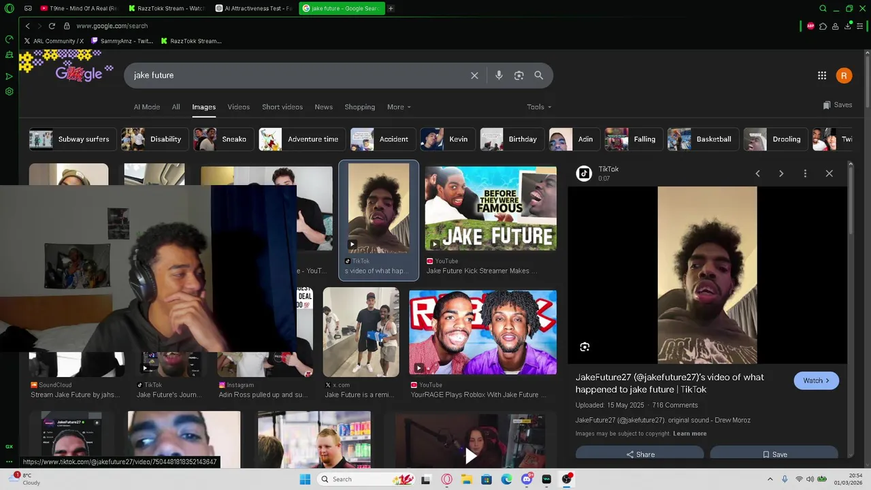This screenshot has width=871, height=490.
Task: Open browser tab search magnifier
Action: coord(823,8)
